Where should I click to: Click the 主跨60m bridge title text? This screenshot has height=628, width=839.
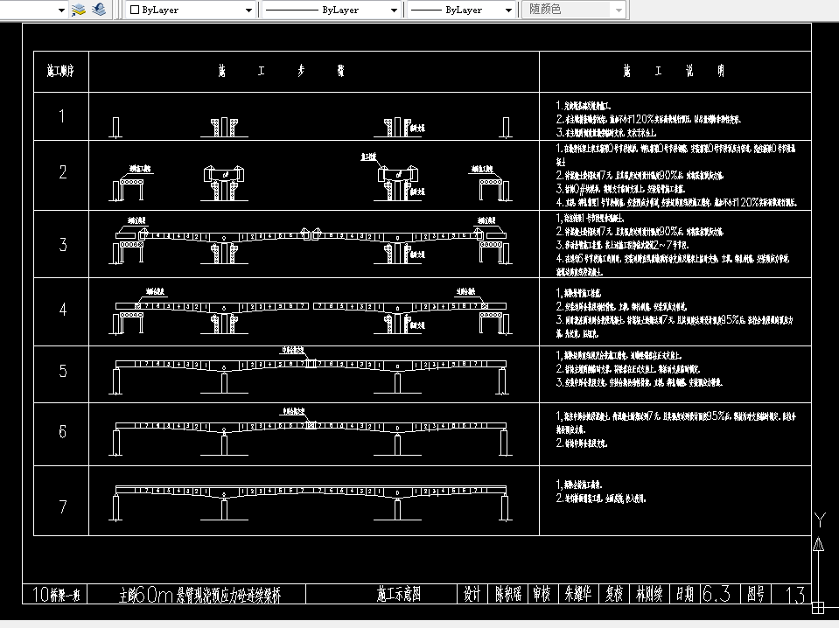click(199, 594)
